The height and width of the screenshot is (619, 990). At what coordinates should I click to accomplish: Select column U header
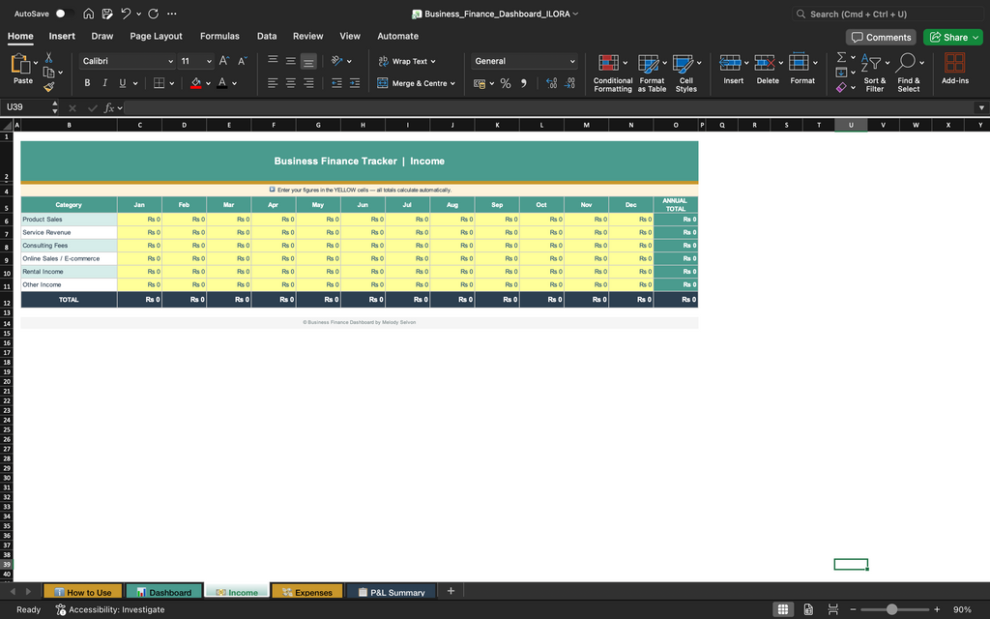pyautogui.click(x=851, y=125)
